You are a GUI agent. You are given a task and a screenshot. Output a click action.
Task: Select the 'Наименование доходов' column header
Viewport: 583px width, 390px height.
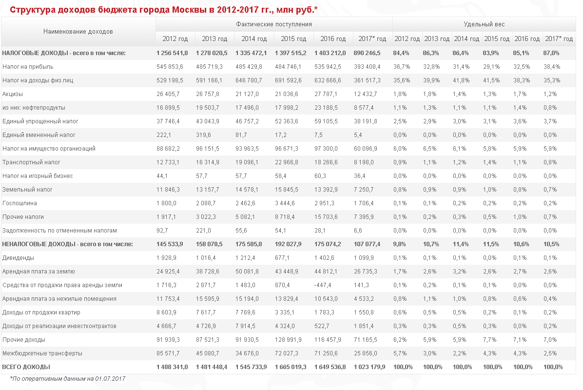pos(78,32)
